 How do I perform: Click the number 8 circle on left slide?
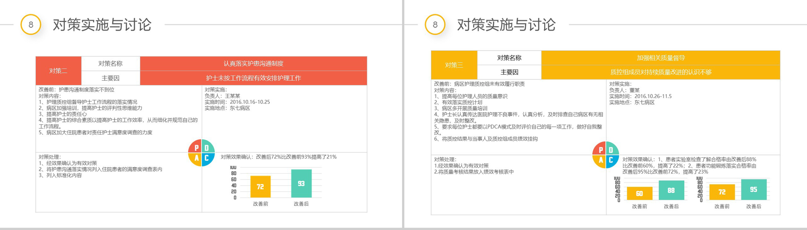(x=31, y=24)
